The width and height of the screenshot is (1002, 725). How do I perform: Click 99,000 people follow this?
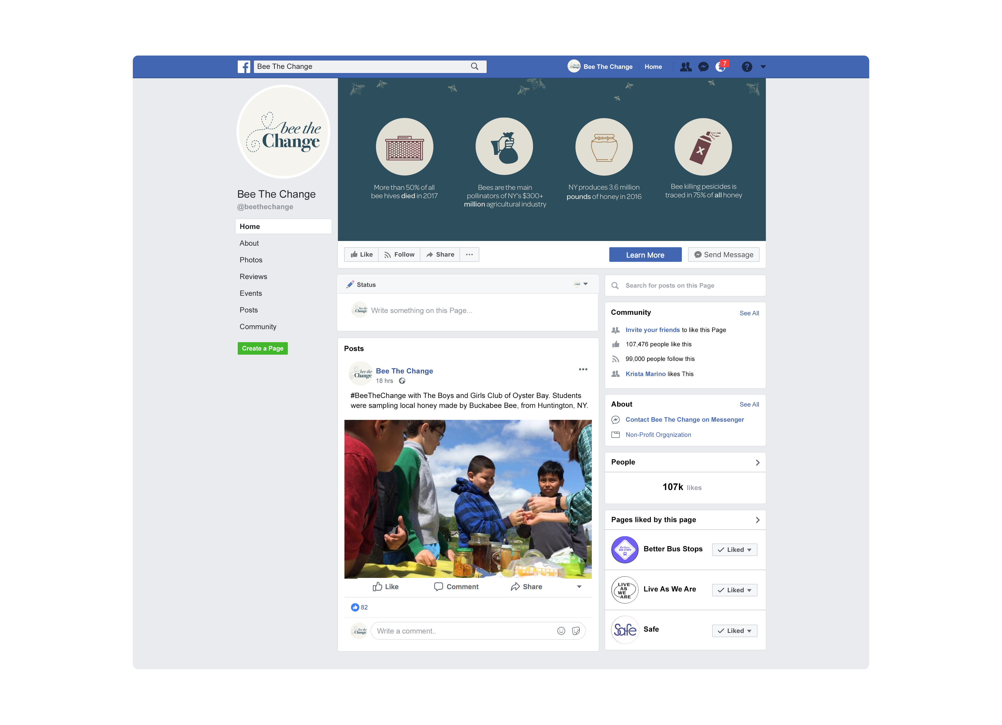pos(660,359)
